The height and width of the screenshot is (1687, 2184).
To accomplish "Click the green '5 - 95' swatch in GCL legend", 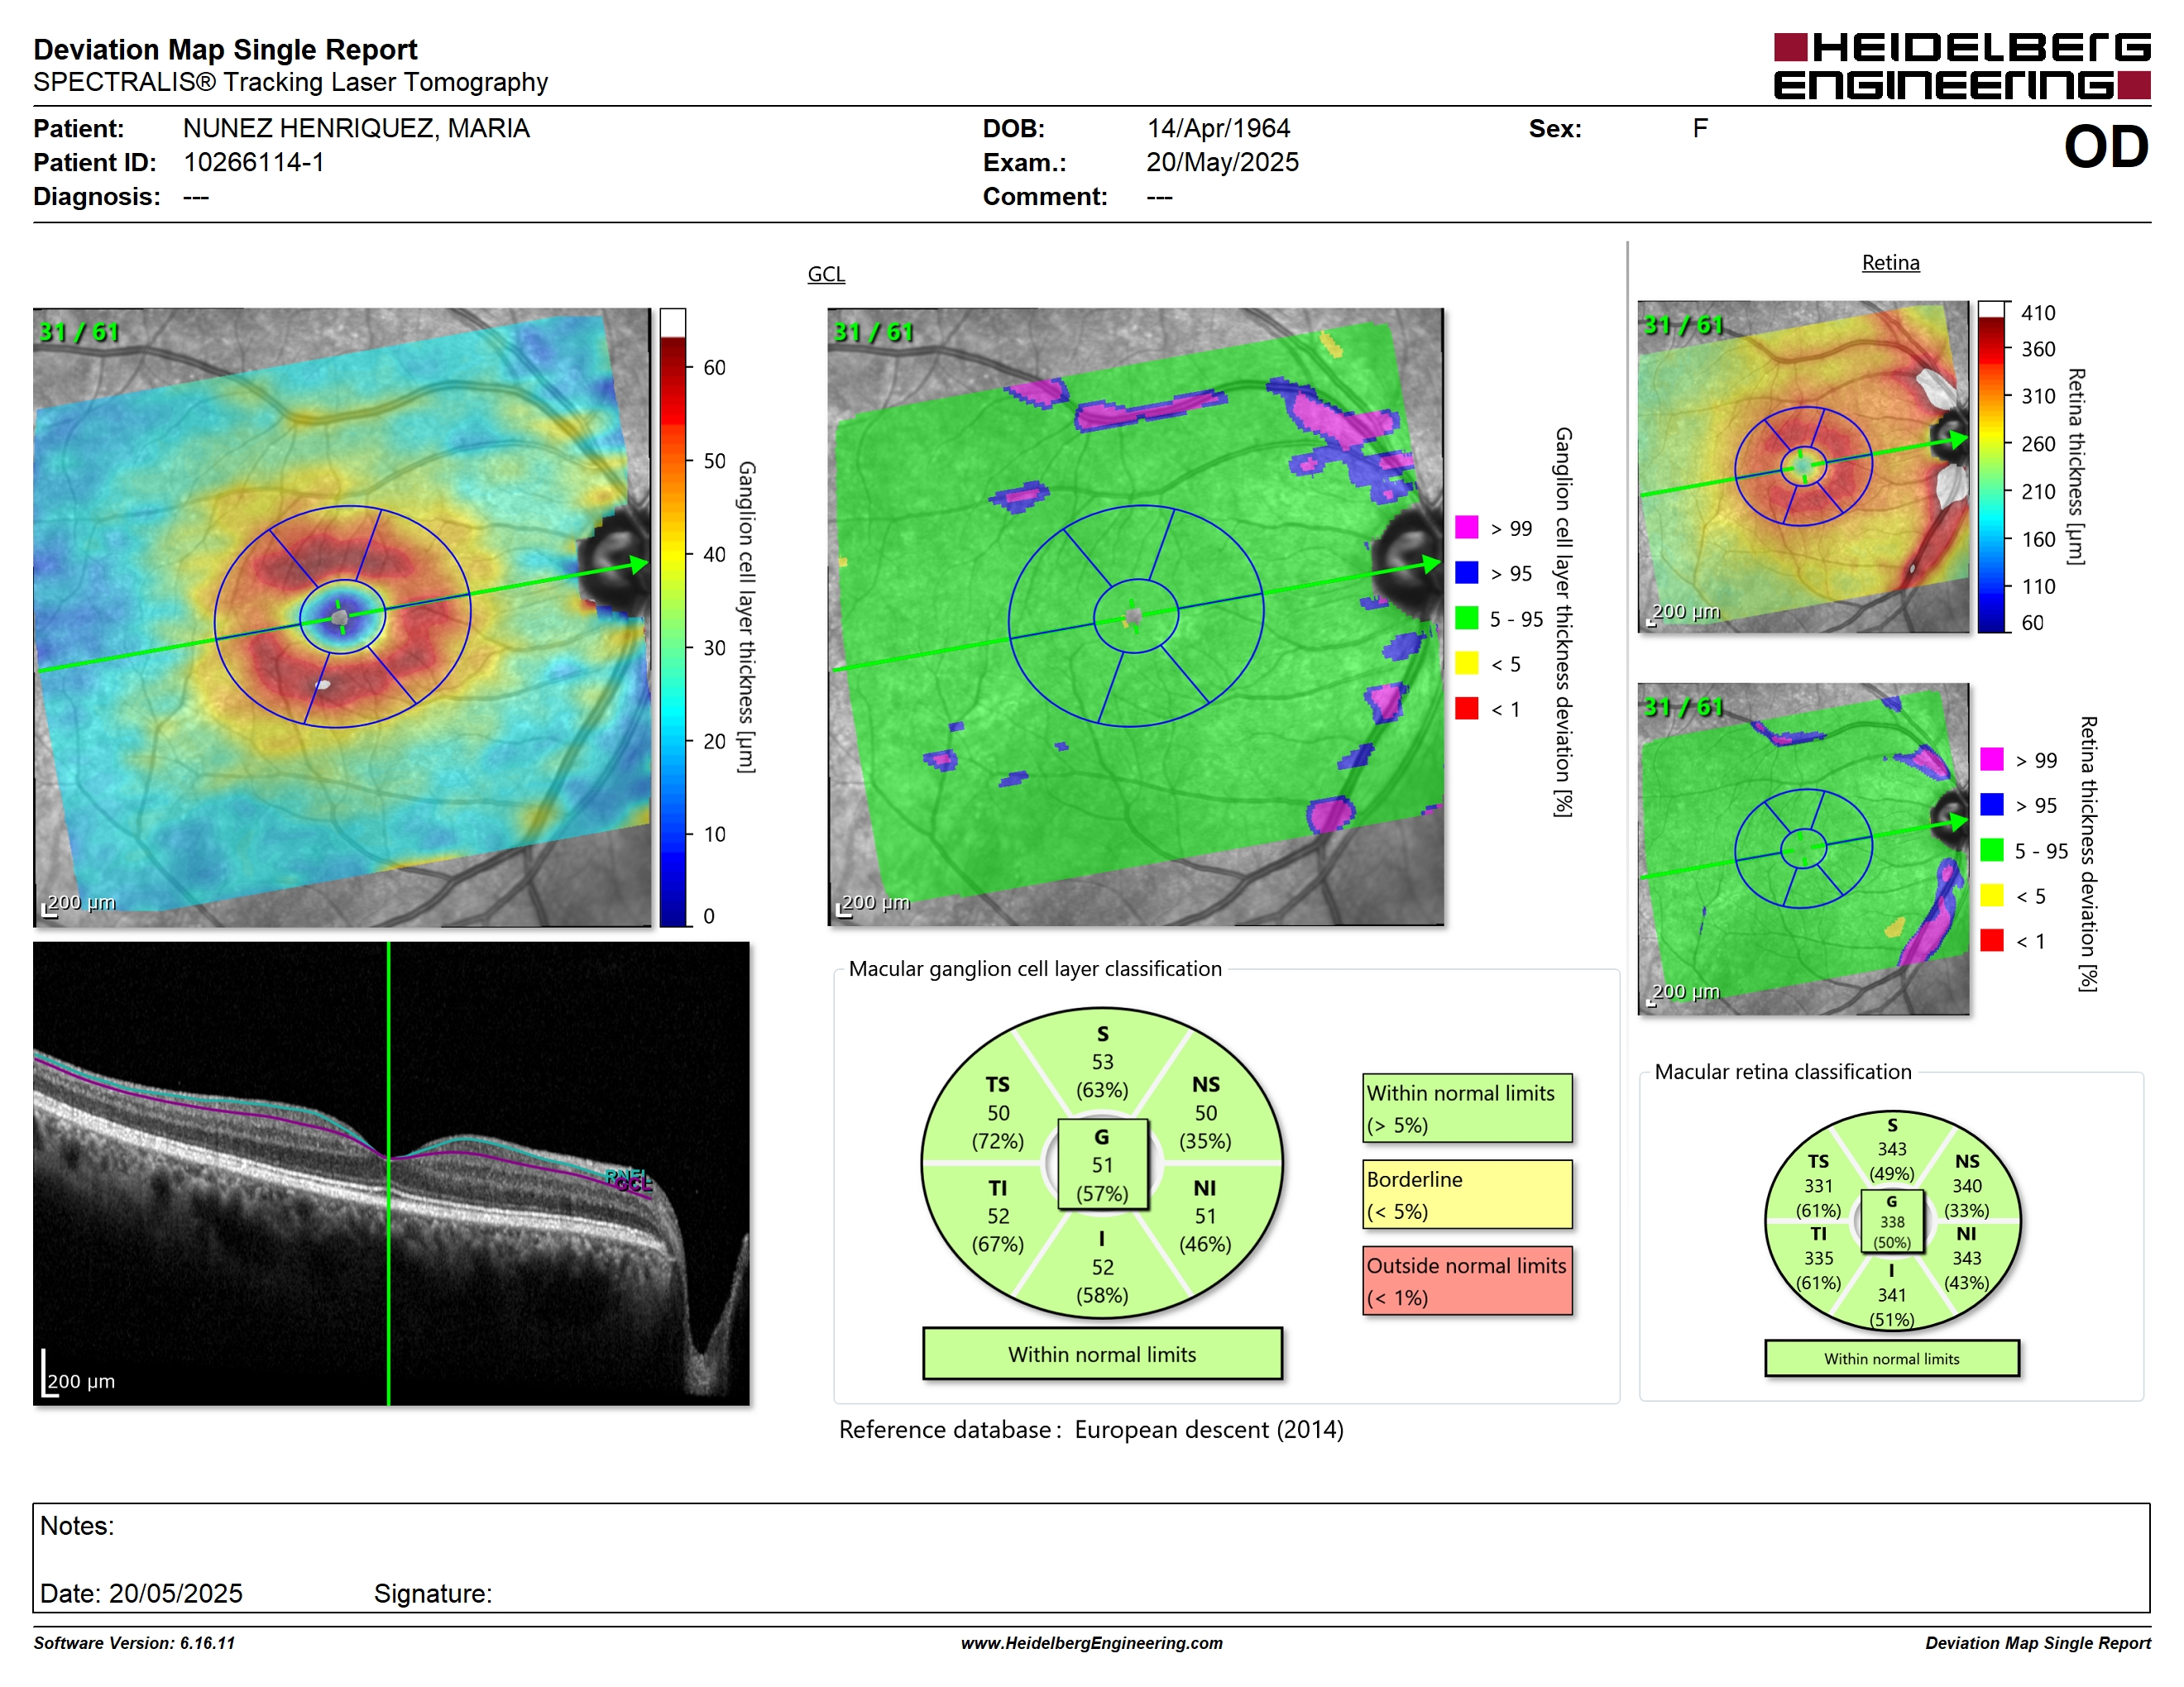I will point(1466,618).
